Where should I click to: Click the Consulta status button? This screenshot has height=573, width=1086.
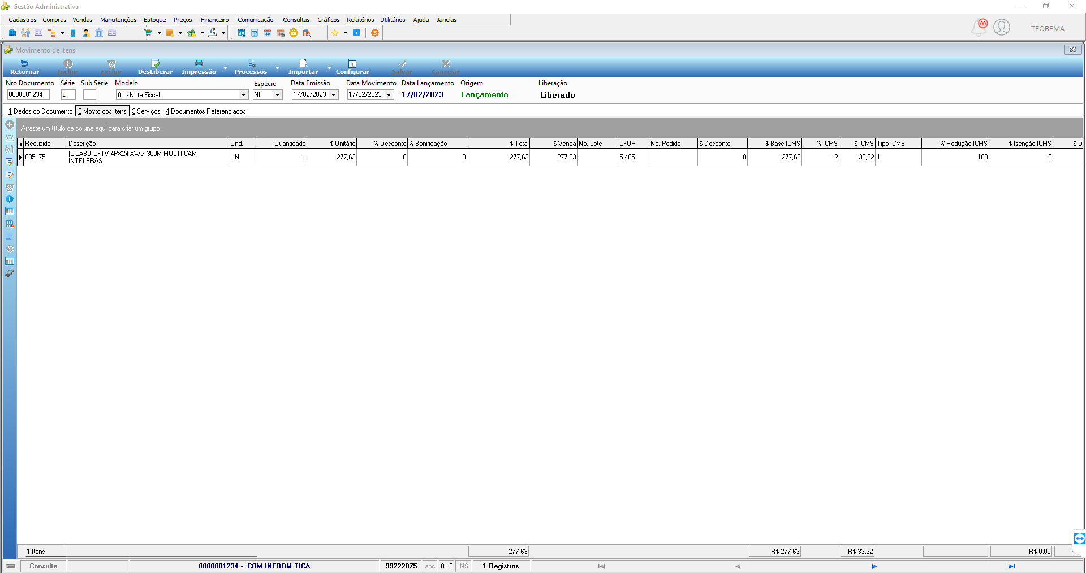[x=44, y=566]
